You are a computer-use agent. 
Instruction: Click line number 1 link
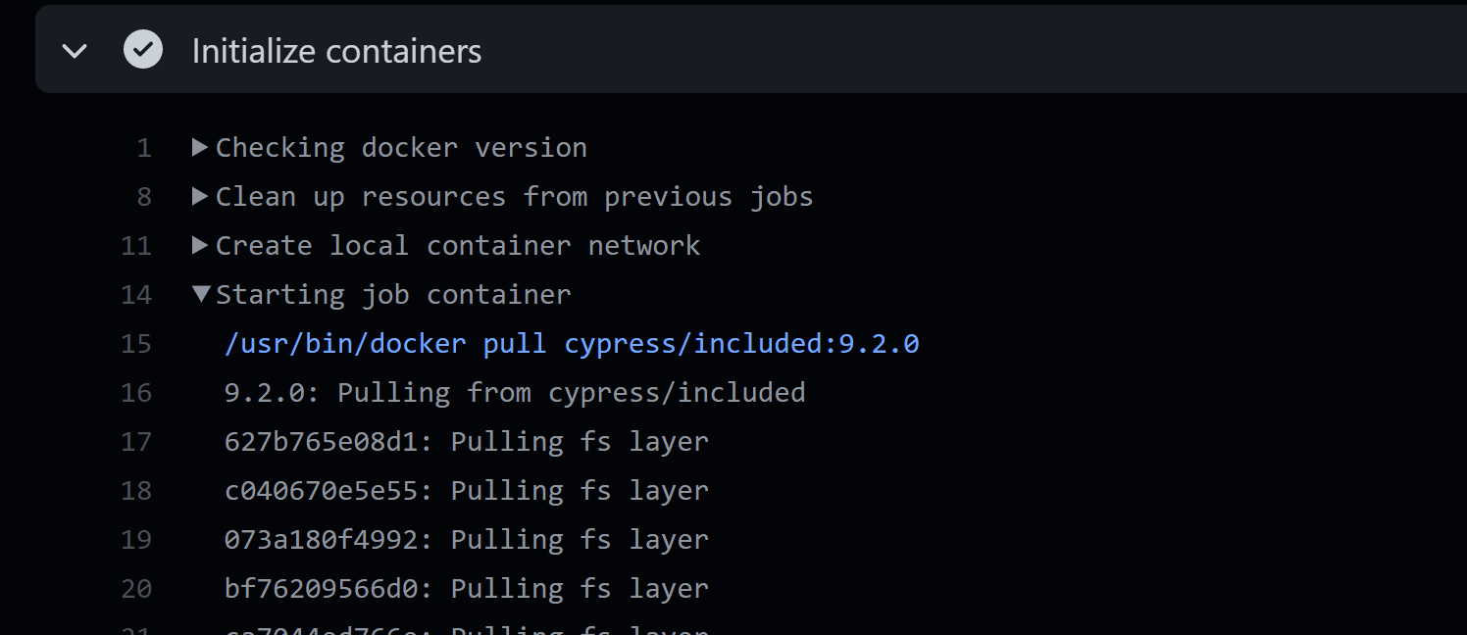[144, 148]
